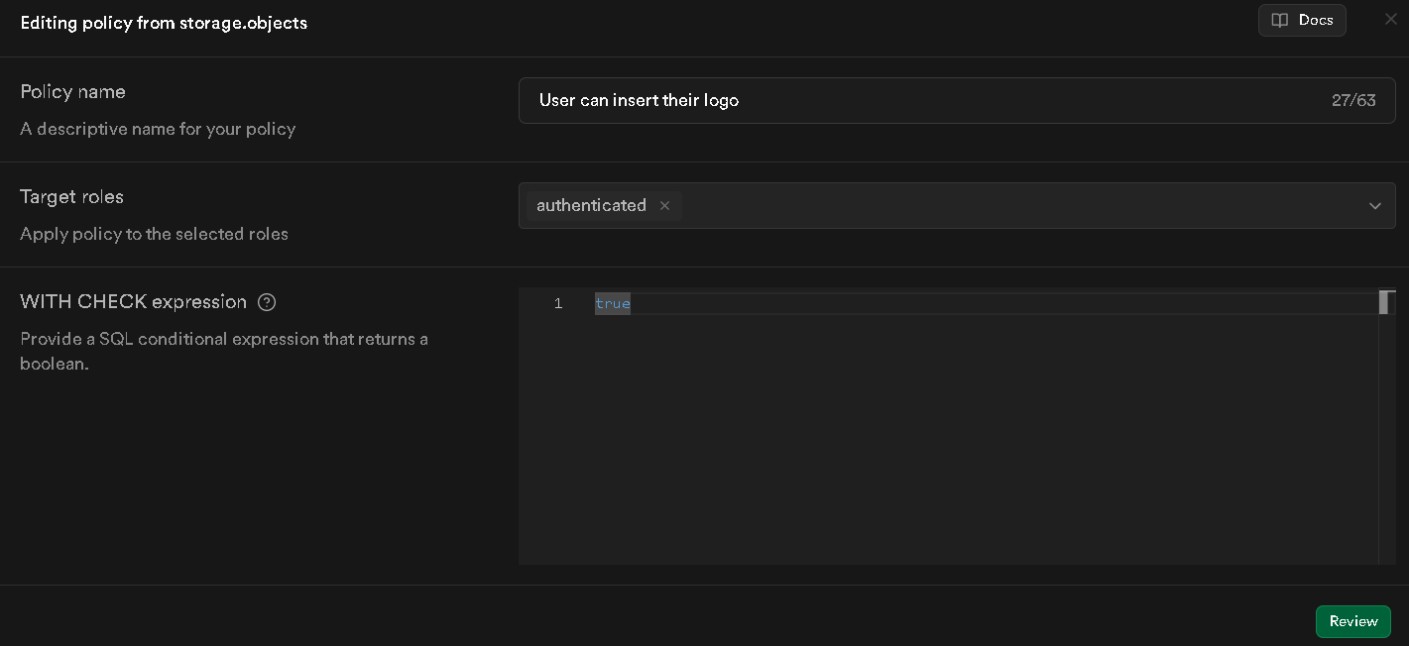Open the roles selection list

992,205
